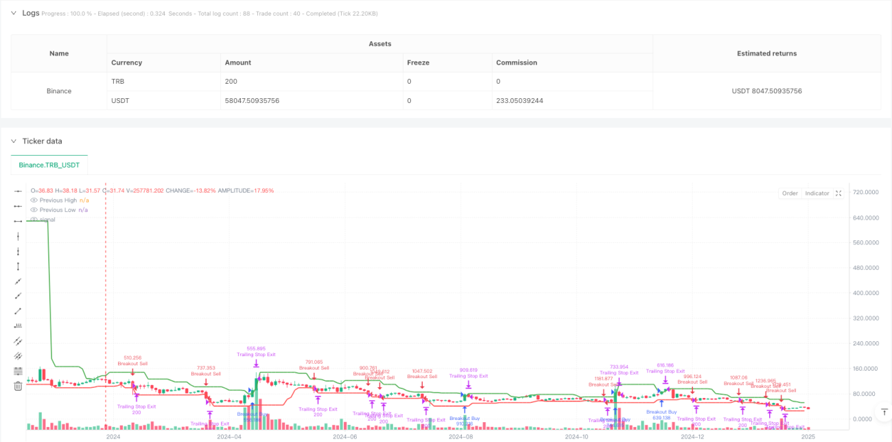Screen dimensions: 892x442
Task: Click the Estimated returns column header
Action: pos(766,54)
